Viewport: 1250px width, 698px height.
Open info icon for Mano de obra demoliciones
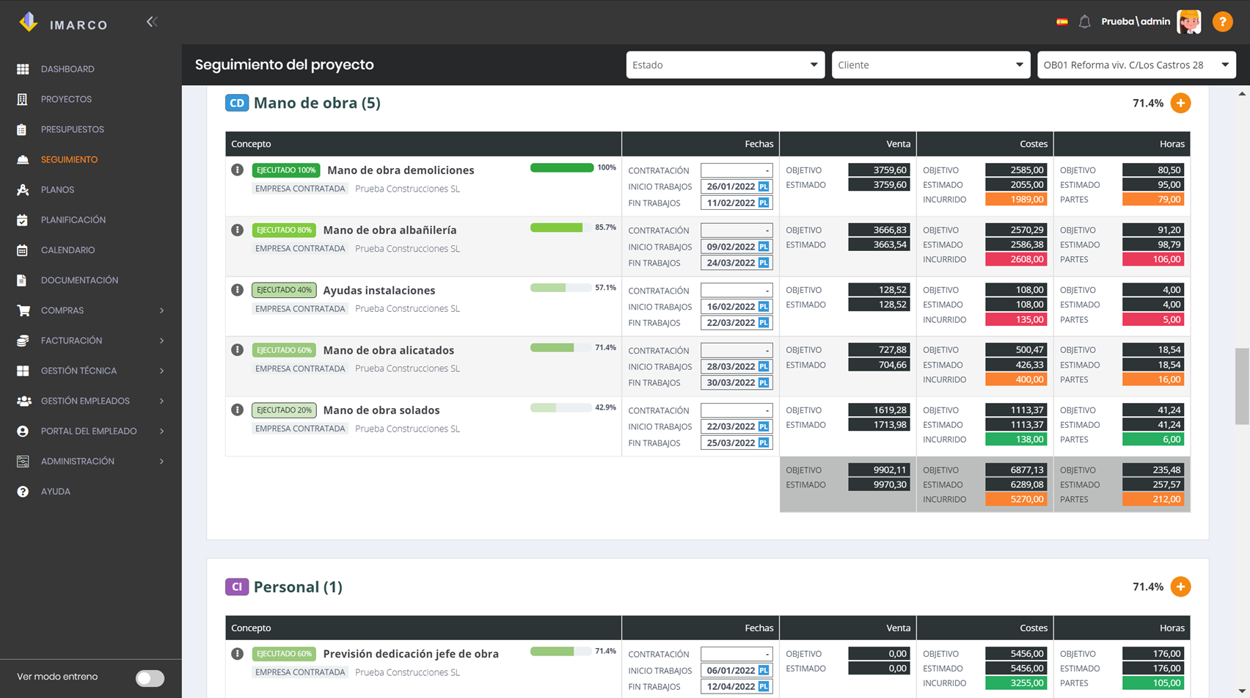237,170
